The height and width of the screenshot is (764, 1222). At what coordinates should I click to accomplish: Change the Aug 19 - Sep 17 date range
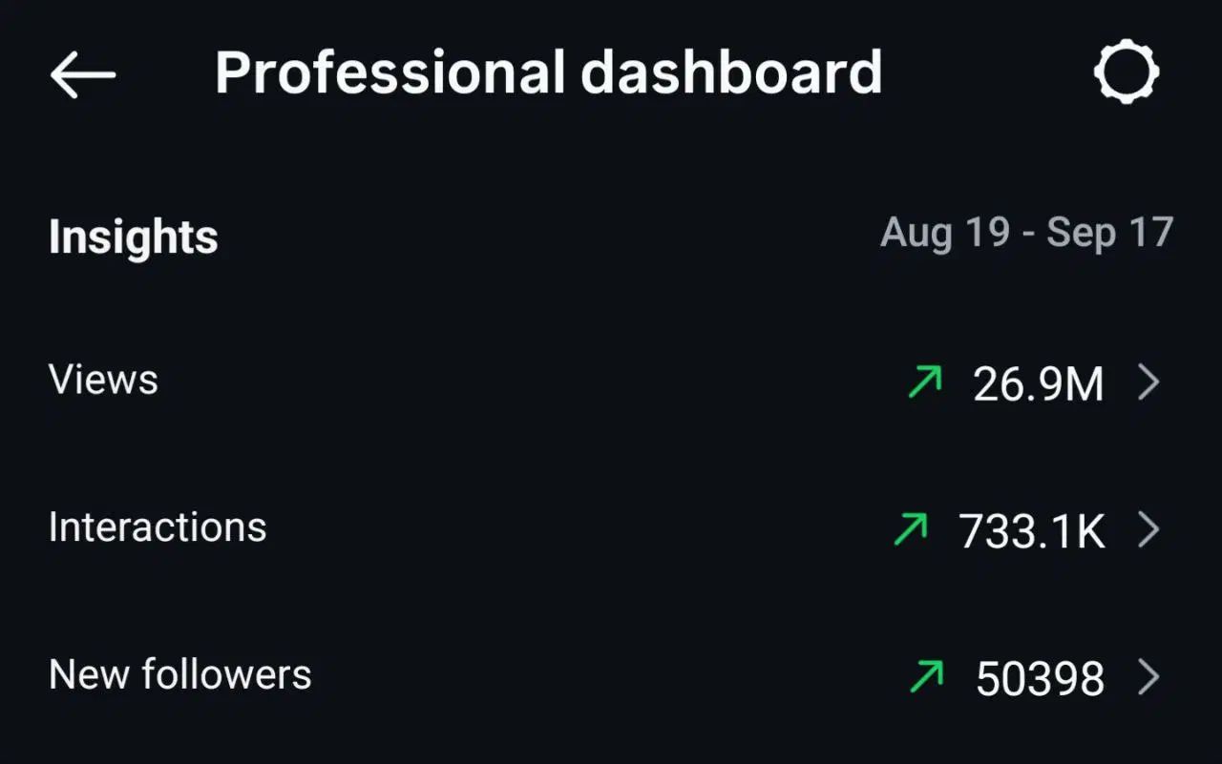pos(1026,234)
